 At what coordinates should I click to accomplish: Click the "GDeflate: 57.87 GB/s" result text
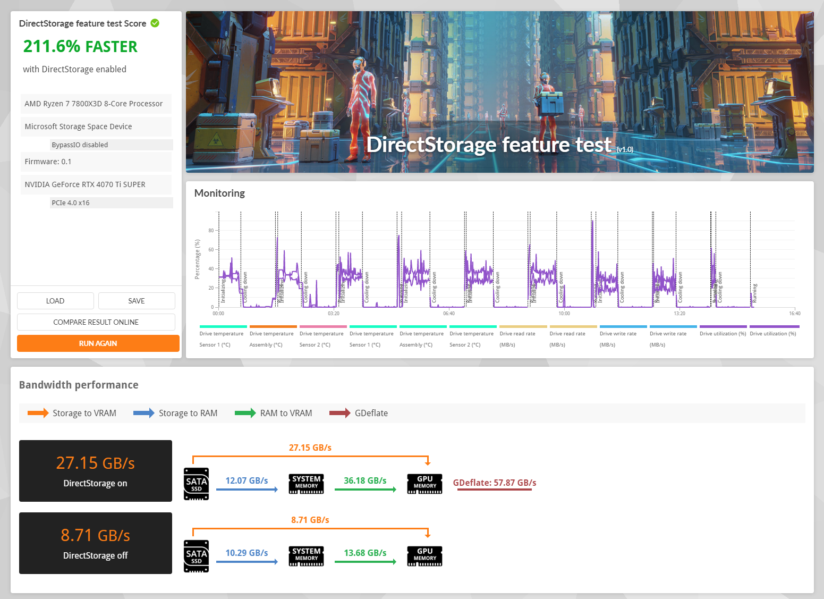pyautogui.click(x=495, y=483)
